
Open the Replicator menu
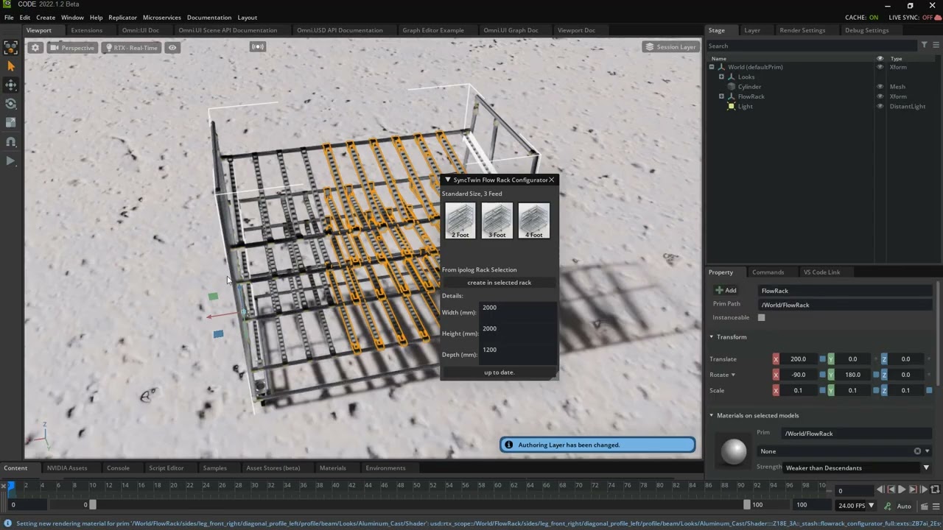(x=122, y=17)
